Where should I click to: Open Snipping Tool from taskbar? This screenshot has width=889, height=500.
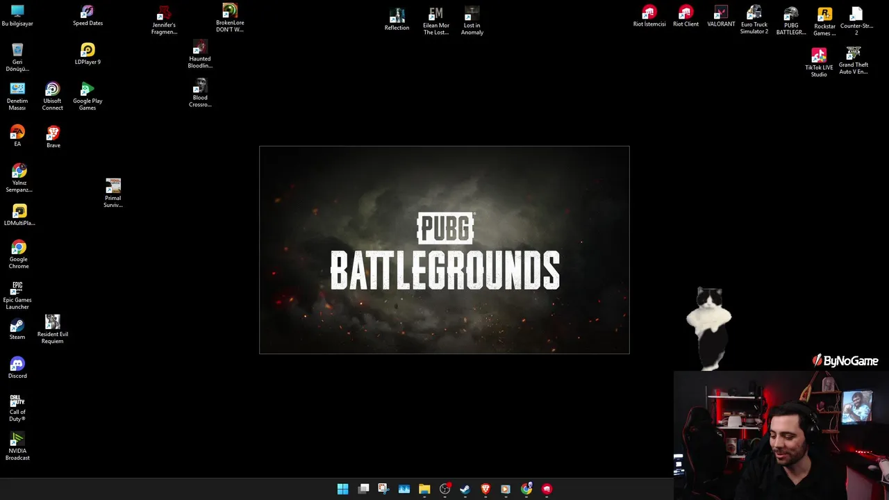coord(383,489)
